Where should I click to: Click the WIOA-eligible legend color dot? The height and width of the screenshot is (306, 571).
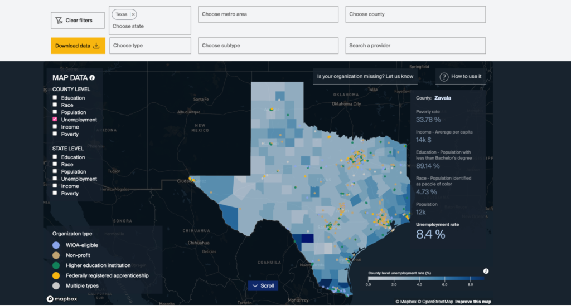(x=56, y=245)
